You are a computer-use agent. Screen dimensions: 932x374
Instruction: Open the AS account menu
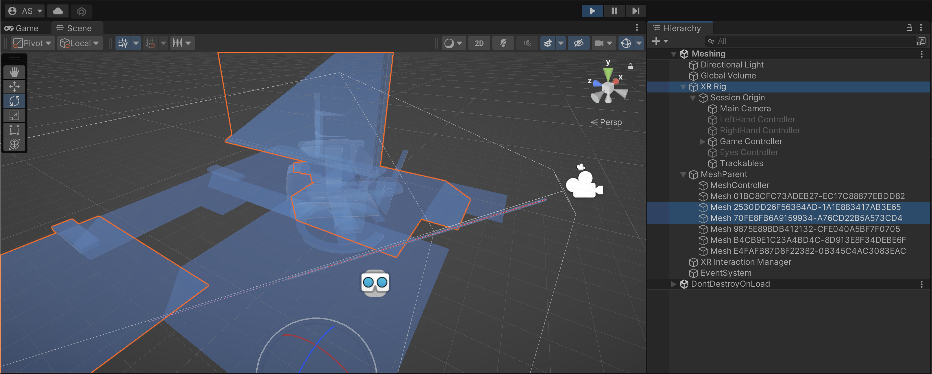coord(25,11)
